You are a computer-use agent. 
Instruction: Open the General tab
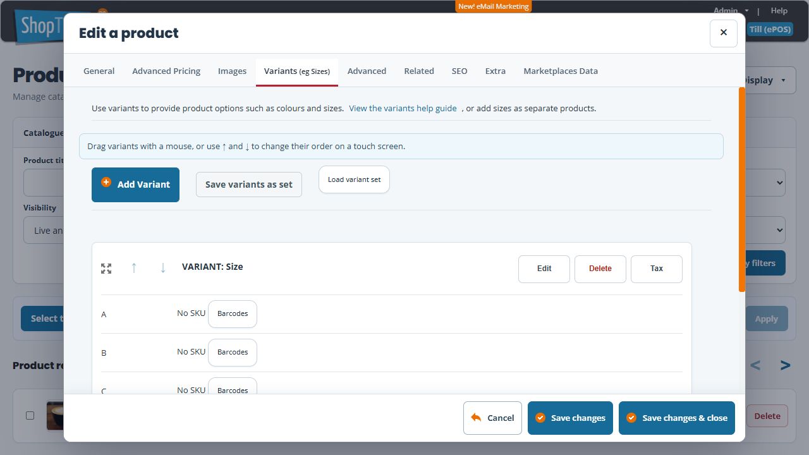click(99, 71)
